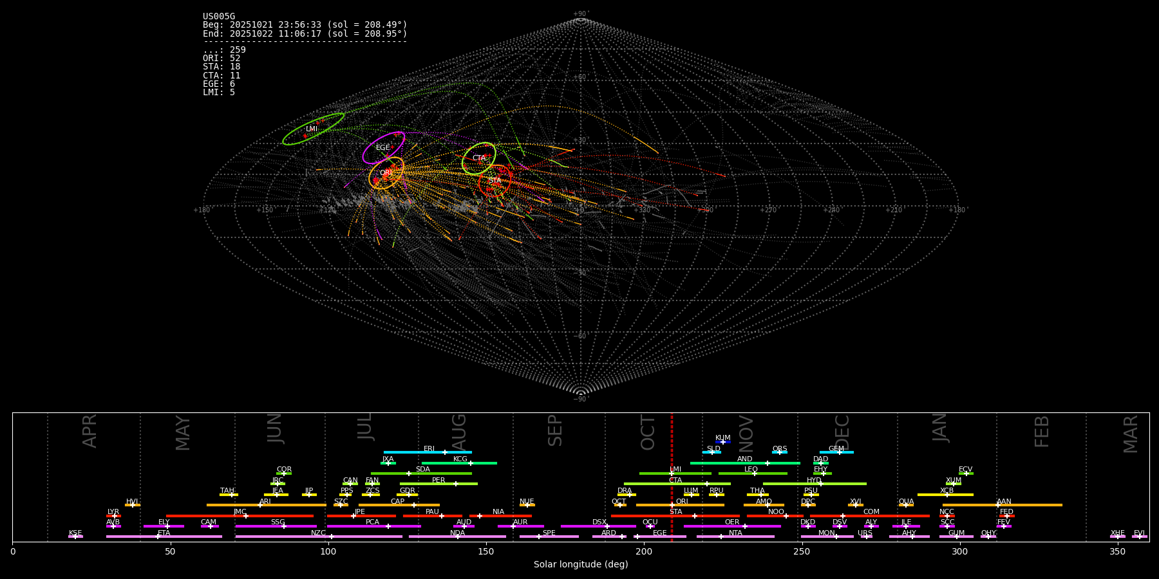
Task: Click the ORS shower label in timeline
Action: pos(780,449)
